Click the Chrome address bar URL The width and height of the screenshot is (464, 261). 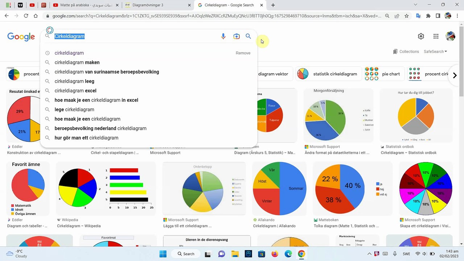[216, 16]
